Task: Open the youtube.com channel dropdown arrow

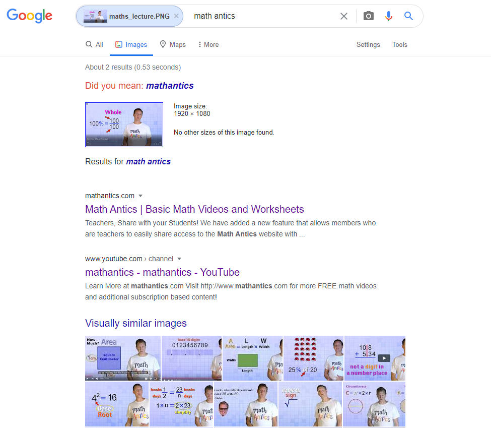Action: [179, 259]
